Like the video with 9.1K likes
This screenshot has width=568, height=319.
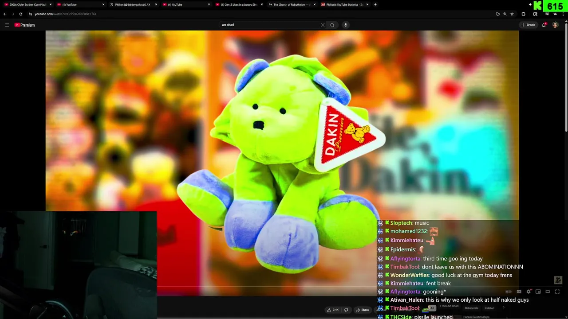pyautogui.click(x=333, y=310)
